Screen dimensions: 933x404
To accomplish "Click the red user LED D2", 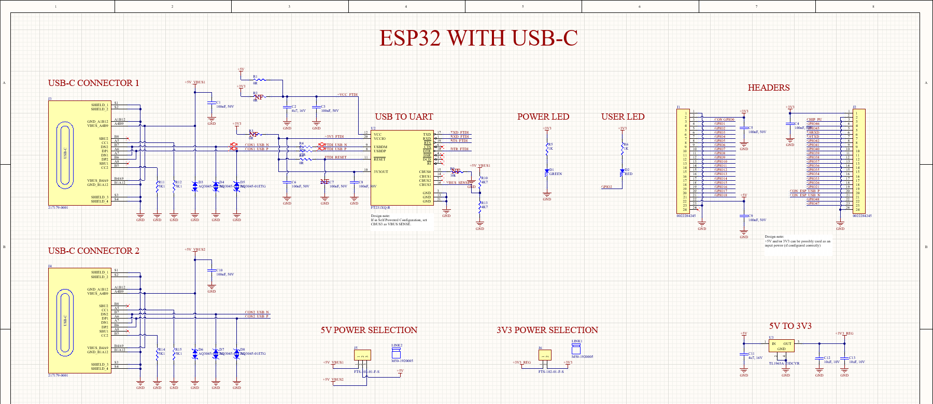I will tap(622, 171).
